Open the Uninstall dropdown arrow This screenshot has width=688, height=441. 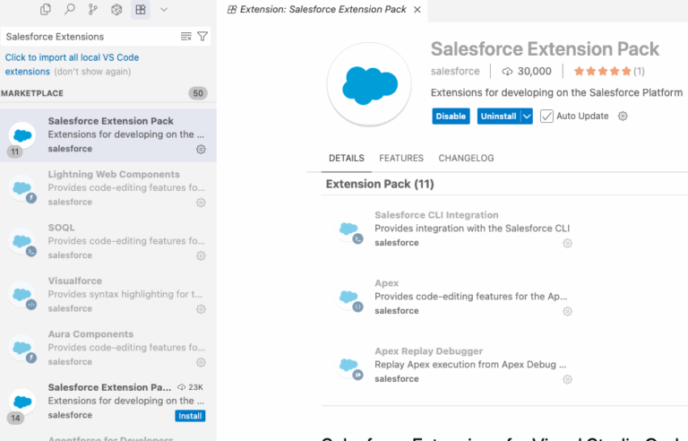point(527,117)
